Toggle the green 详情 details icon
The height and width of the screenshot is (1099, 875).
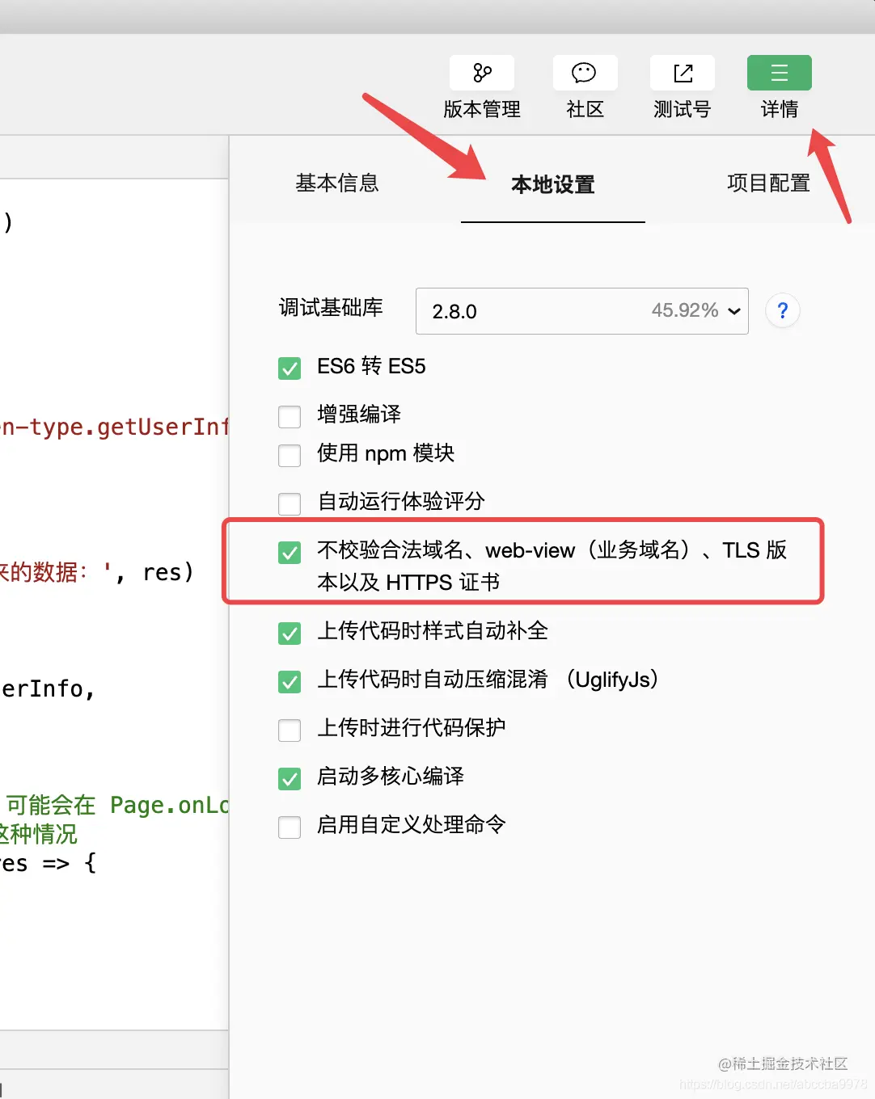pos(780,73)
